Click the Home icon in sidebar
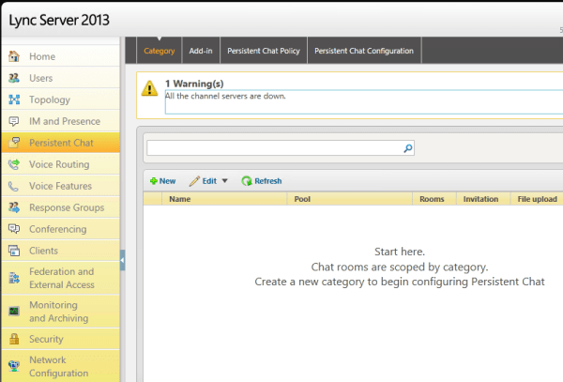 [x=14, y=56]
